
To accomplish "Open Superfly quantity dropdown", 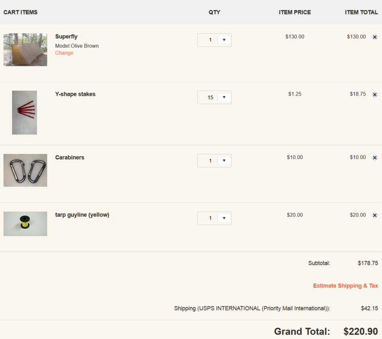I will coord(214,40).
